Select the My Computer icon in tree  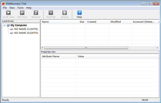pos(8,25)
